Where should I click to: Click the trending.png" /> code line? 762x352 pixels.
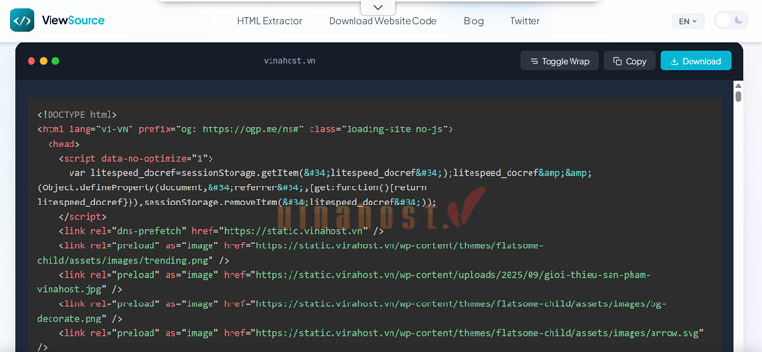(132, 261)
